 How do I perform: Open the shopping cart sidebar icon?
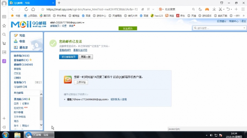point(4,43)
